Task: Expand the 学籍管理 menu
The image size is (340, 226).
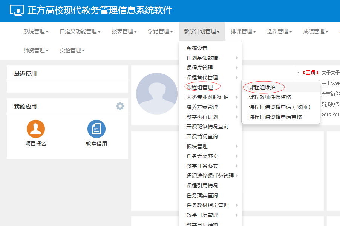Action: coord(160,32)
